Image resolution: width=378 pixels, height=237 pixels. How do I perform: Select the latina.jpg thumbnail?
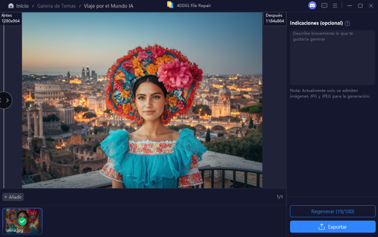(22, 221)
